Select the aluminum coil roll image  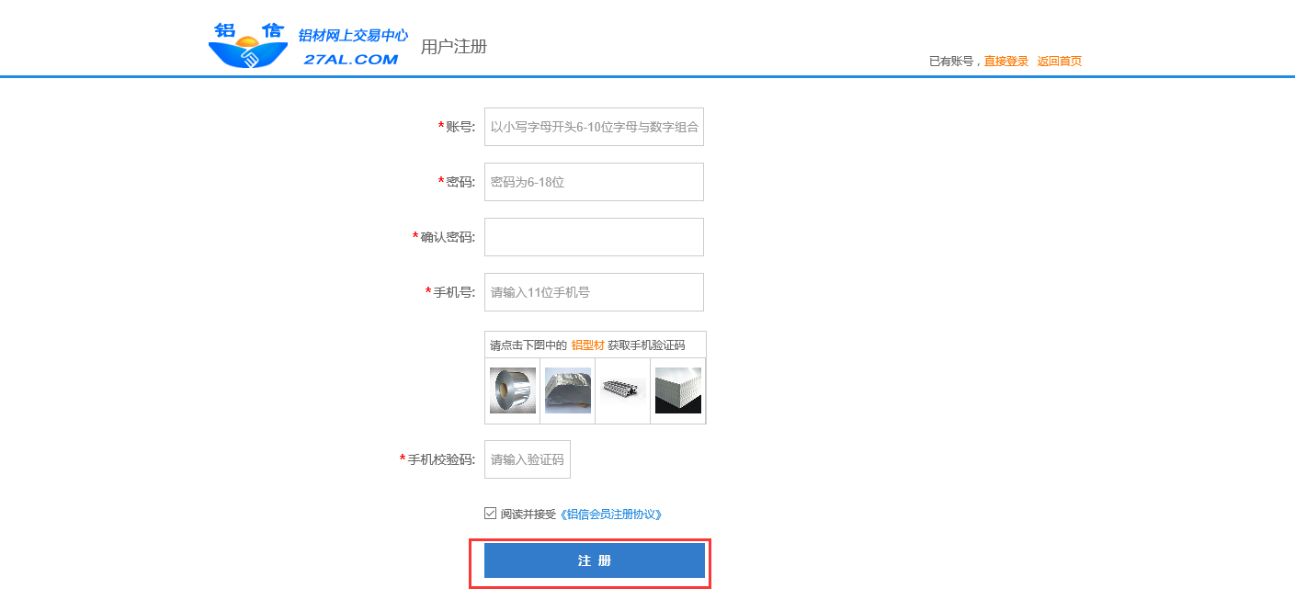pyautogui.click(x=512, y=390)
